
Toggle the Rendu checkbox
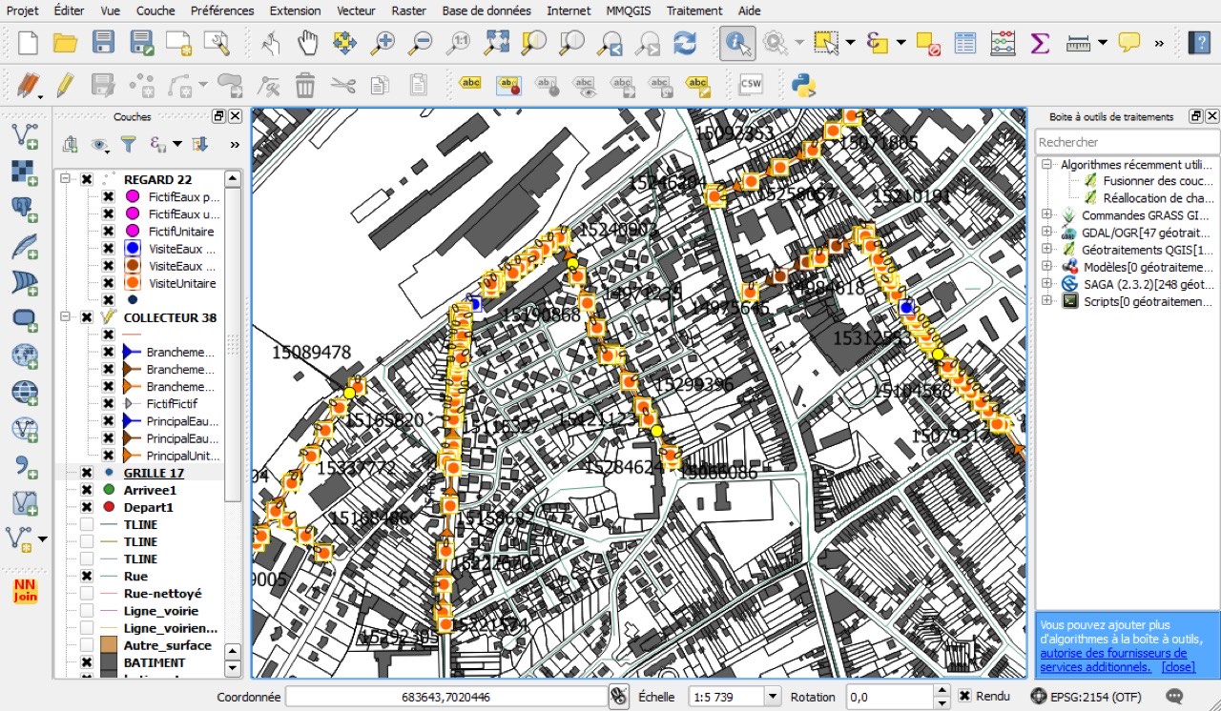[965, 697]
